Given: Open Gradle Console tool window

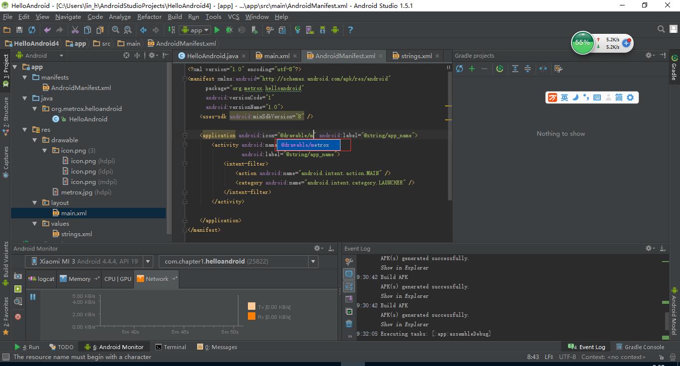Looking at the screenshot, I should (640, 347).
